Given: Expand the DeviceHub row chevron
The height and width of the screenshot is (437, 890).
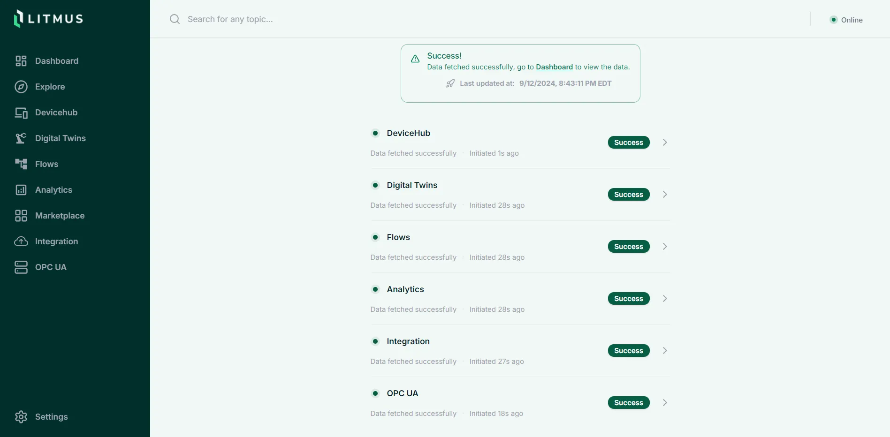Looking at the screenshot, I should (665, 143).
